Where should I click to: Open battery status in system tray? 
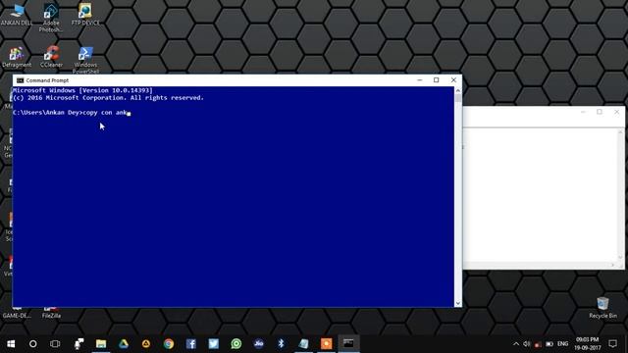pyautogui.click(x=549, y=344)
